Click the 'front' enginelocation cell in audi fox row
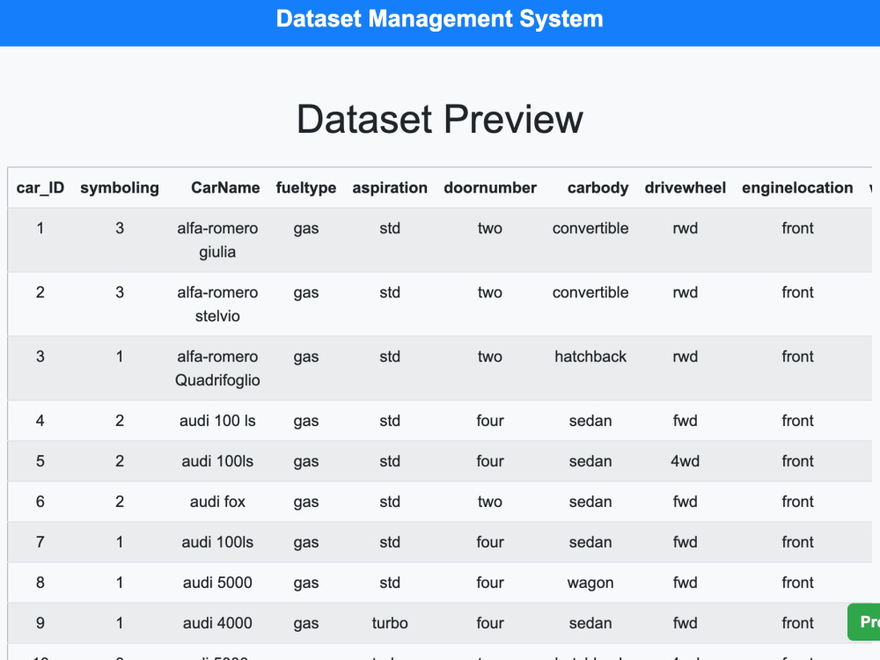 pyautogui.click(x=797, y=502)
